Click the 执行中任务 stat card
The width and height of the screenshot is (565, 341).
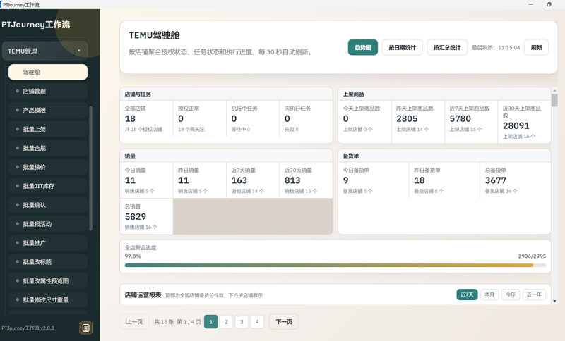pyautogui.click(x=253, y=118)
